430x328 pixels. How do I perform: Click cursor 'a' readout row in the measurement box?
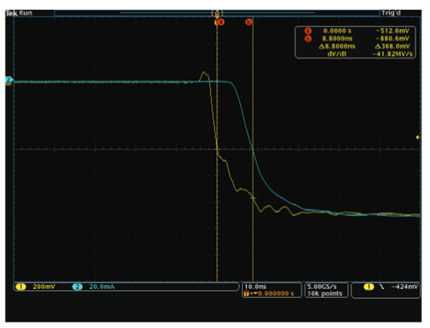356,31
